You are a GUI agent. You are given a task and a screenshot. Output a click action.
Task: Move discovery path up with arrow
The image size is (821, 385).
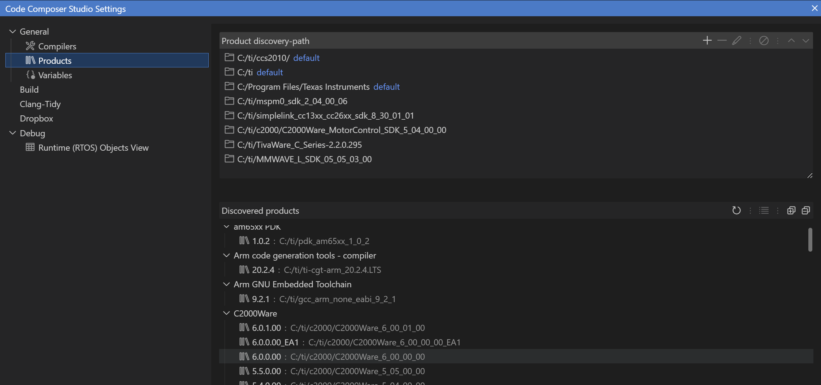(x=791, y=41)
